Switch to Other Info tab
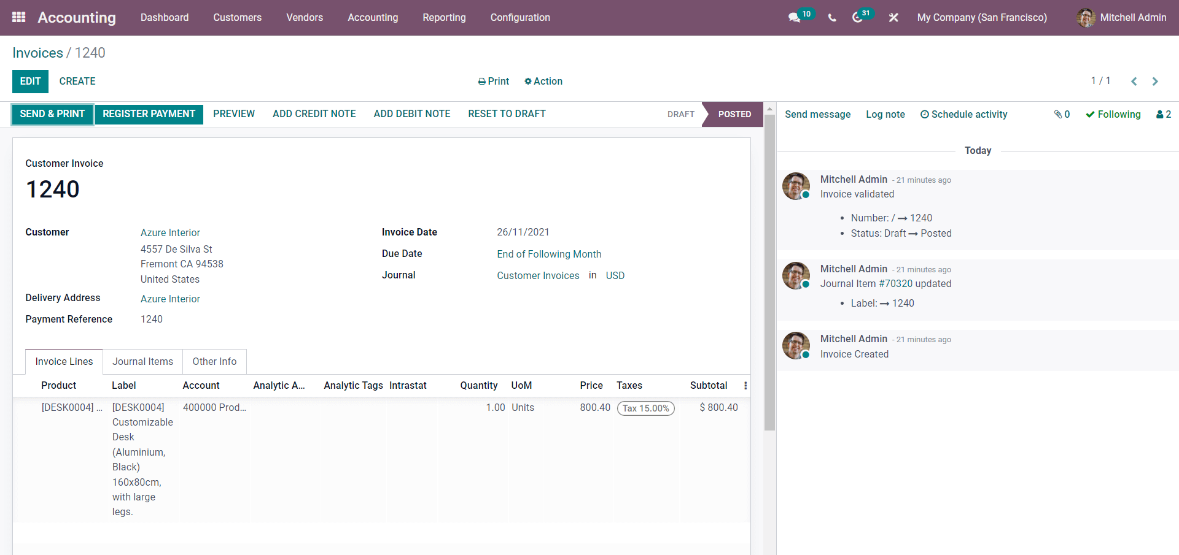The width and height of the screenshot is (1179, 555). [x=214, y=362]
